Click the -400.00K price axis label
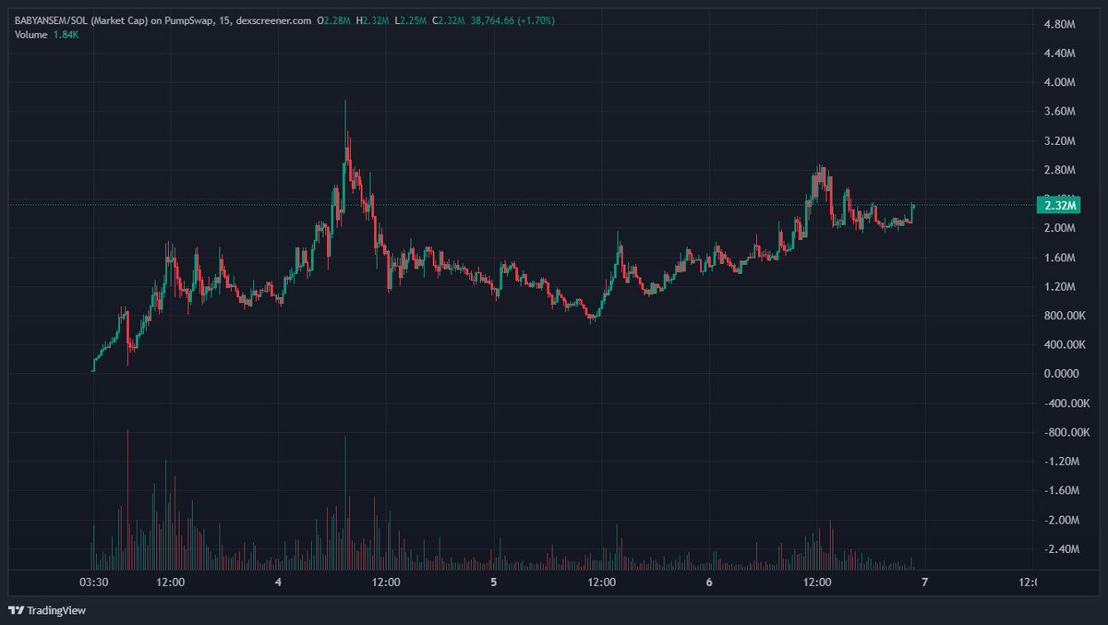The height and width of the screenshot is (625, 1108). point(1066,403)
